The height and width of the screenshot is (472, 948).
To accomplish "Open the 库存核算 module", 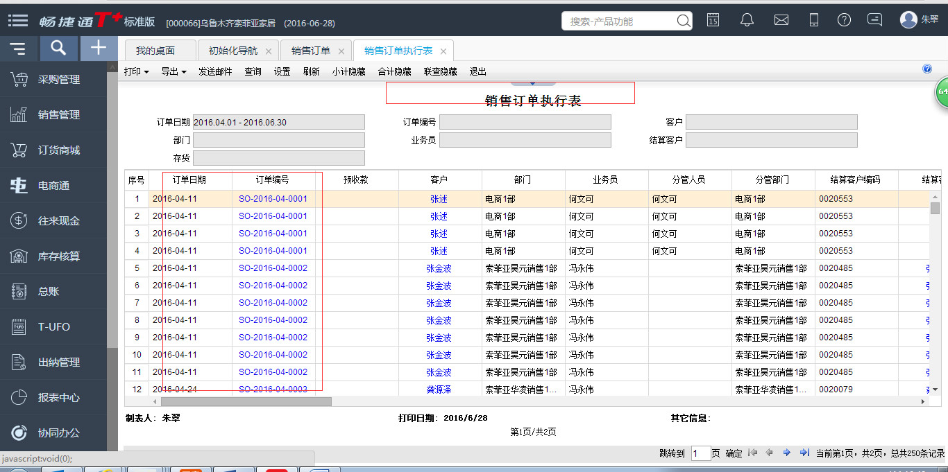I will click(53, 256).
